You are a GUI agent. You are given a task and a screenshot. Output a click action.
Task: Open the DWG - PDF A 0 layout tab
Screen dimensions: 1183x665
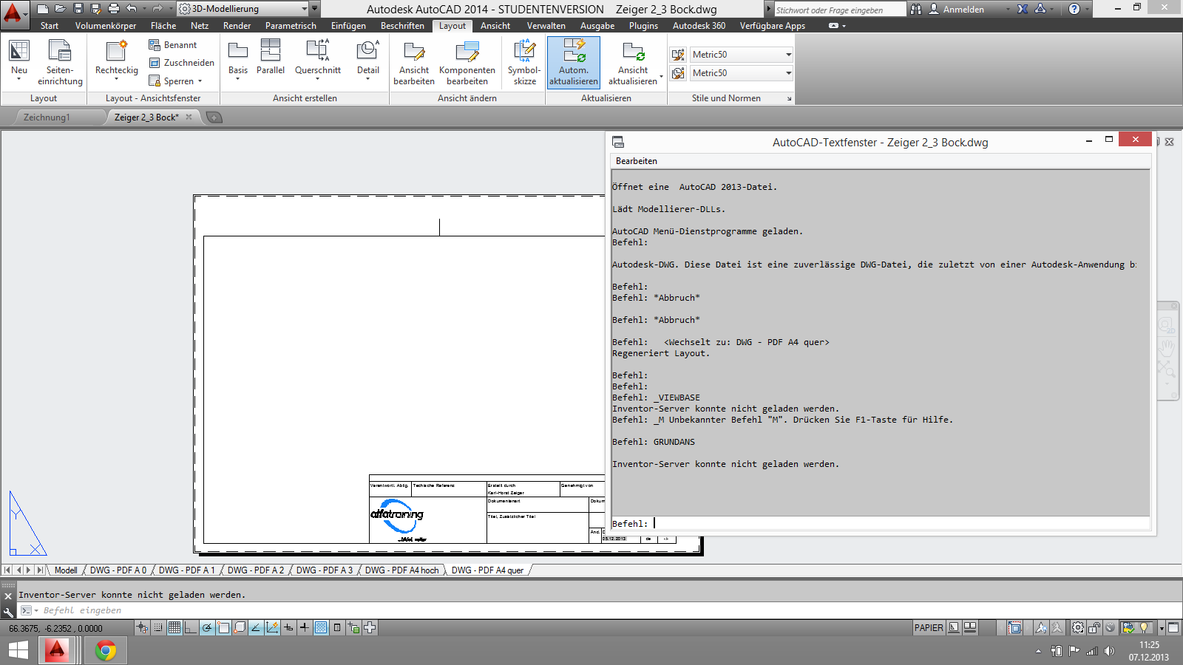[118, 570]
